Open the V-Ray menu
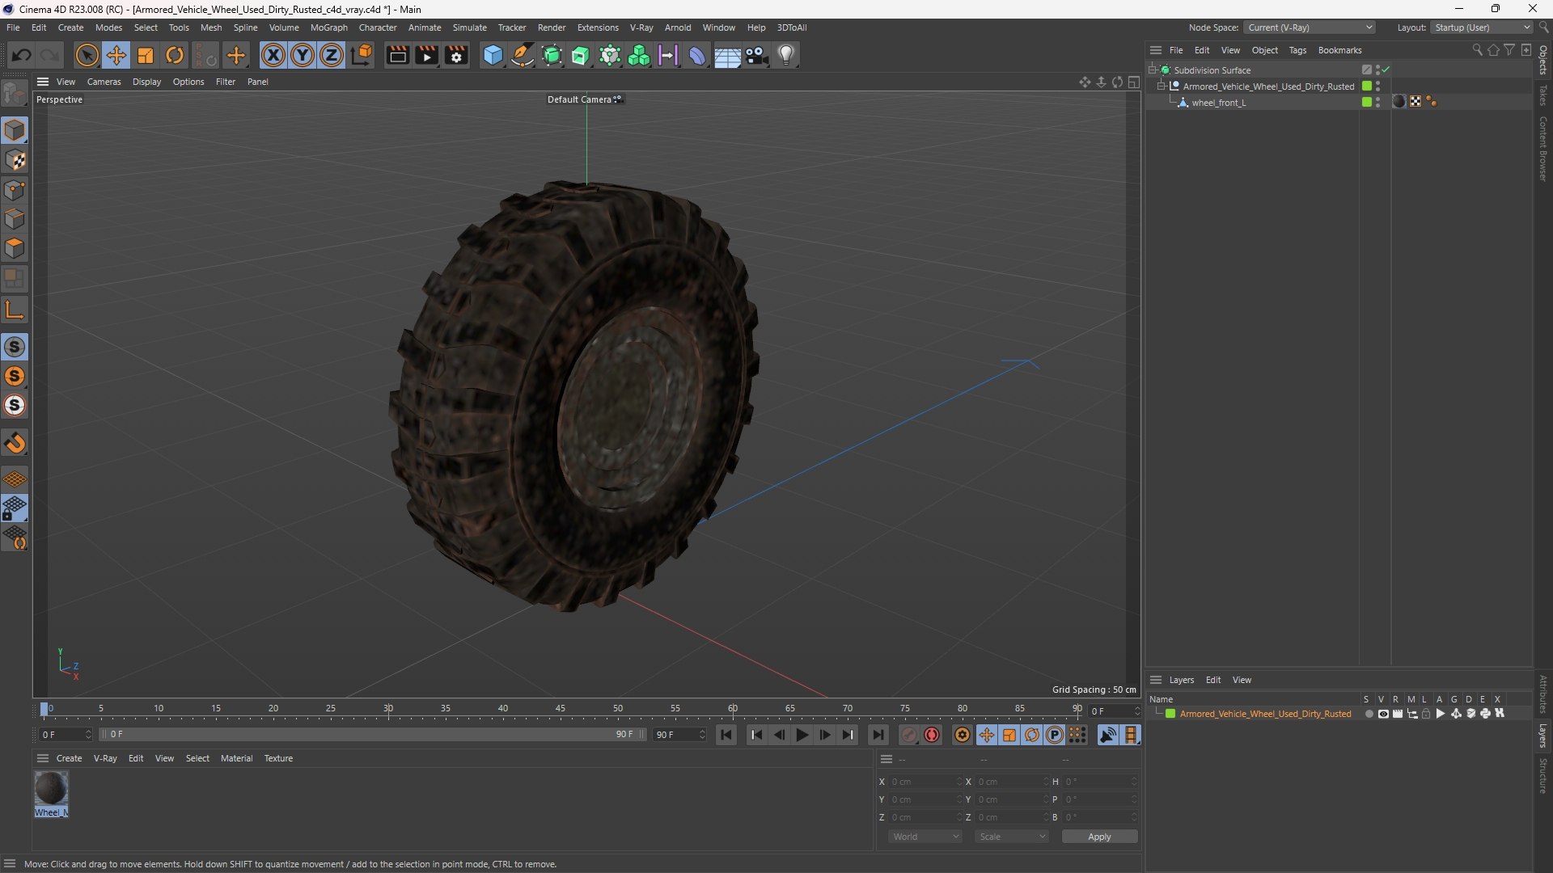Screen dimensions: 1553x873 pos(641,27)
